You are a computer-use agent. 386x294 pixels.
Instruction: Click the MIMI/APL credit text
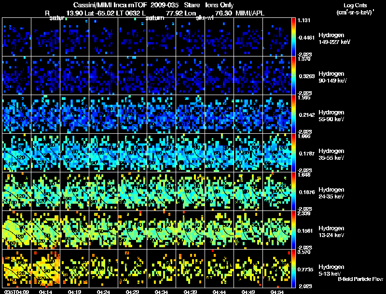[250, 13]
